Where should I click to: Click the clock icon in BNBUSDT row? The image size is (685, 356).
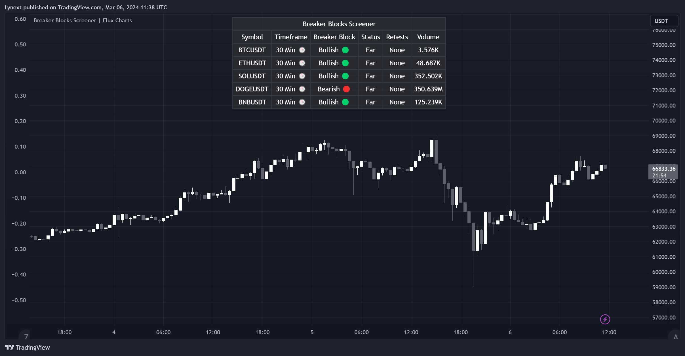(x=302, y=102)
